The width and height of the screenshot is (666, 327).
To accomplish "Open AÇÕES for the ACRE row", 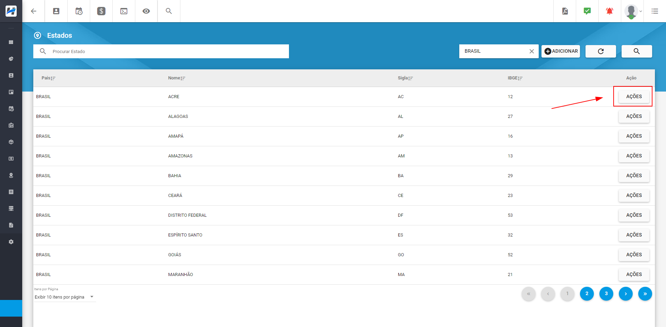I will pos(634,96).
